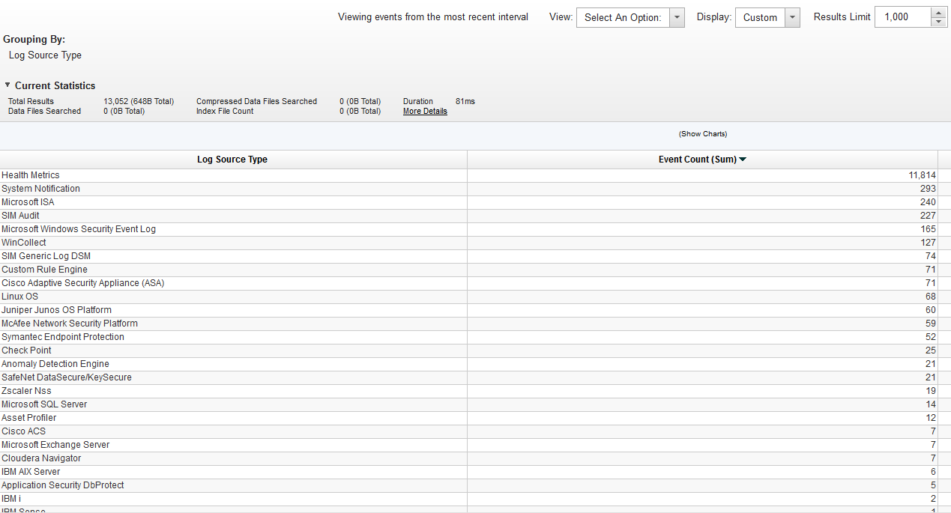This screenshot has height=513, width=951.
Task: Select the Zscaler Nss log source
Action: pos(26,390)
